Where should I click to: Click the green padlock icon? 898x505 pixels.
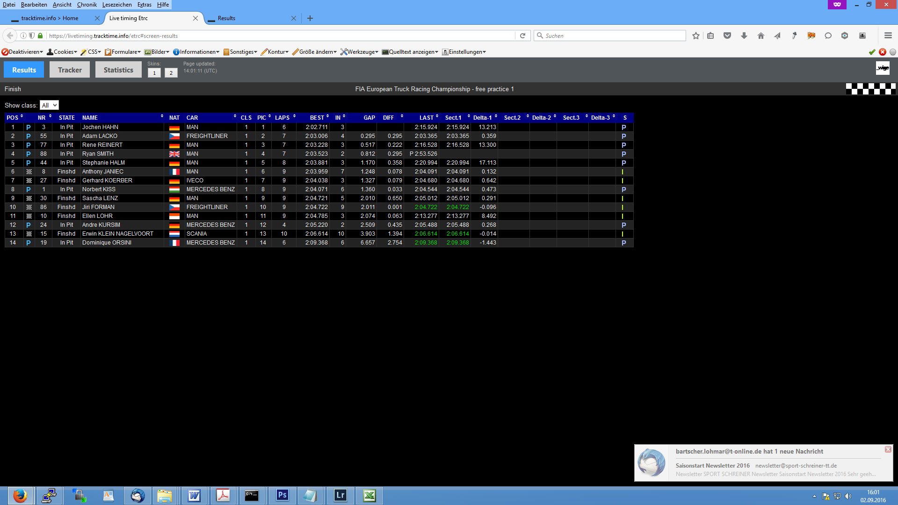pyautogui.click(x=40, y=36)
